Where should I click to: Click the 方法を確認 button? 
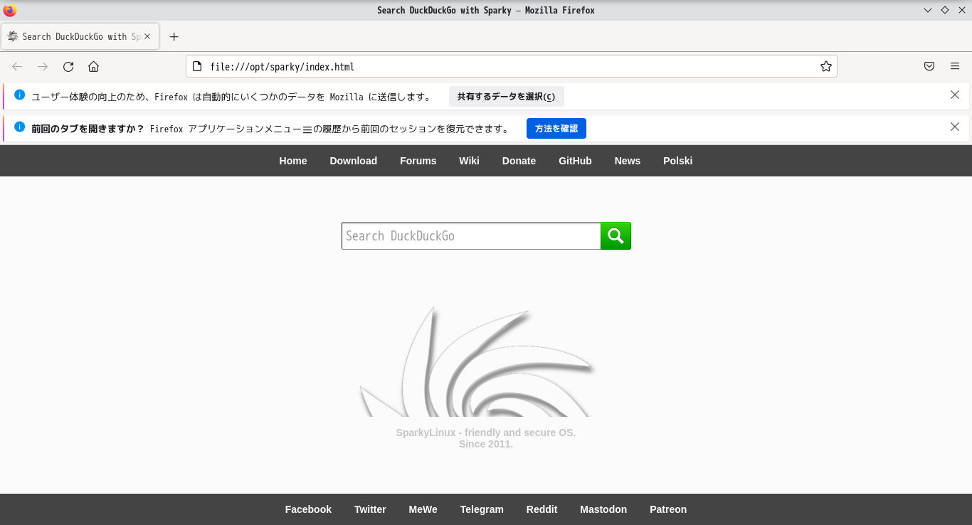pyautogui.click(x=556, y=129)
